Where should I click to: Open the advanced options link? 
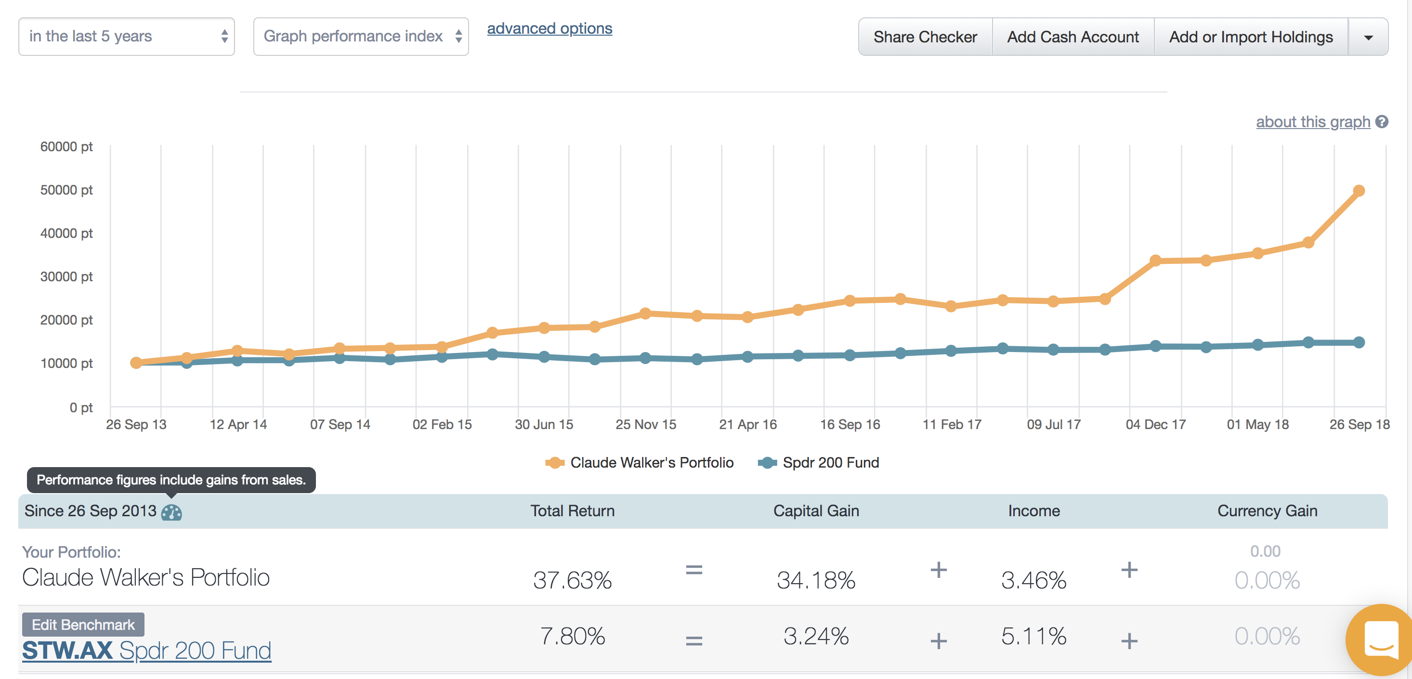549,28
